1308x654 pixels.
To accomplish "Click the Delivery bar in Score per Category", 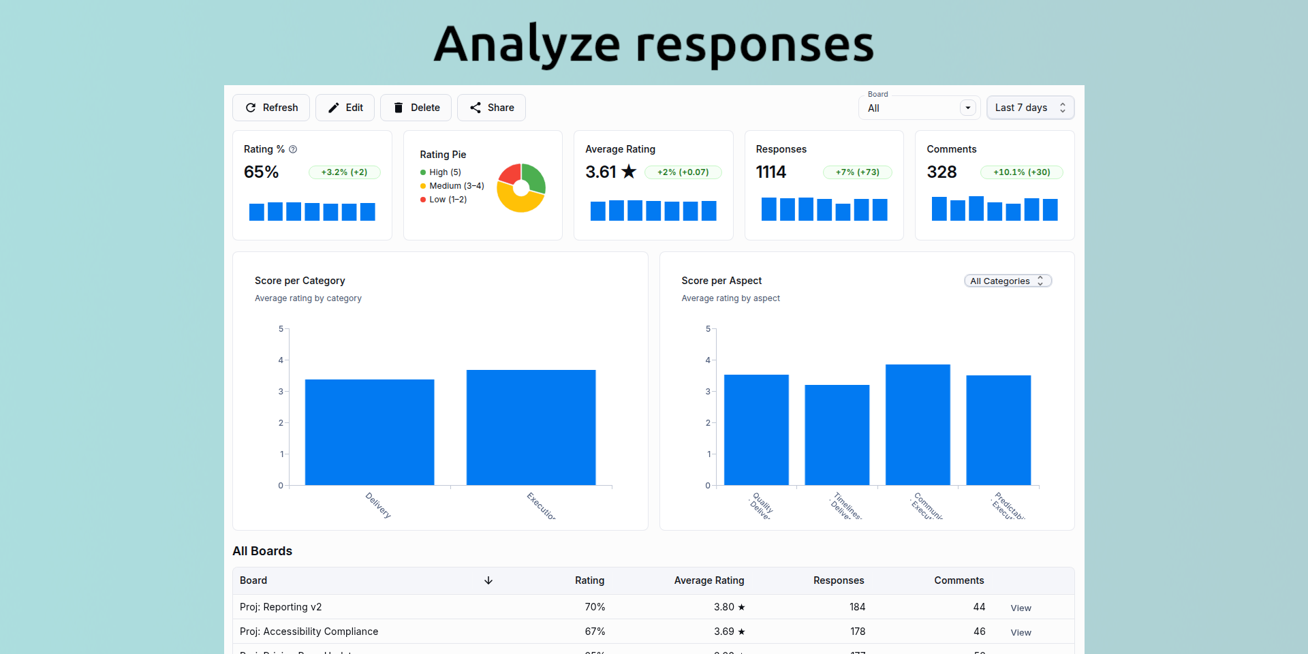I will coord(369,433).
